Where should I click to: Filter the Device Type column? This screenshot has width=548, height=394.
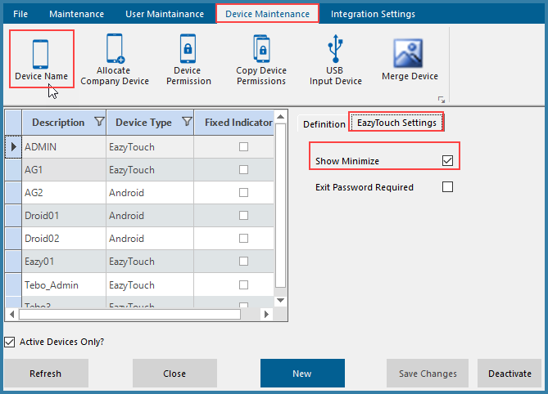(x=187, y=121)
